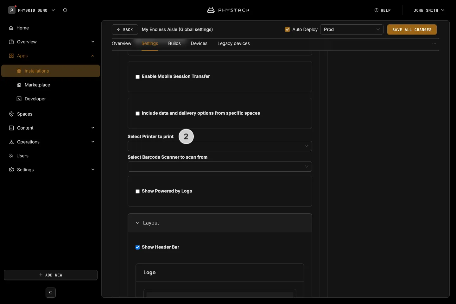Switch to the Overview tab

[x=122, y=43]
